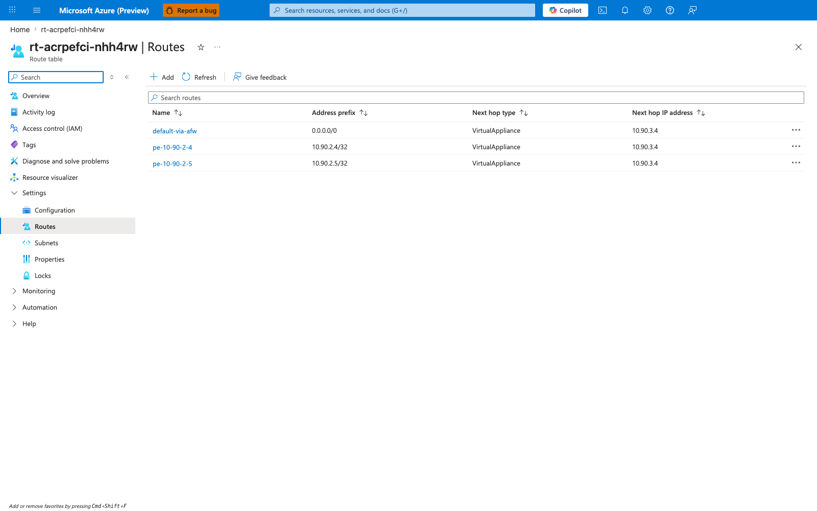The image size is (817, 511).
Task: Expand the Help section
Action: tap(14, 324)
